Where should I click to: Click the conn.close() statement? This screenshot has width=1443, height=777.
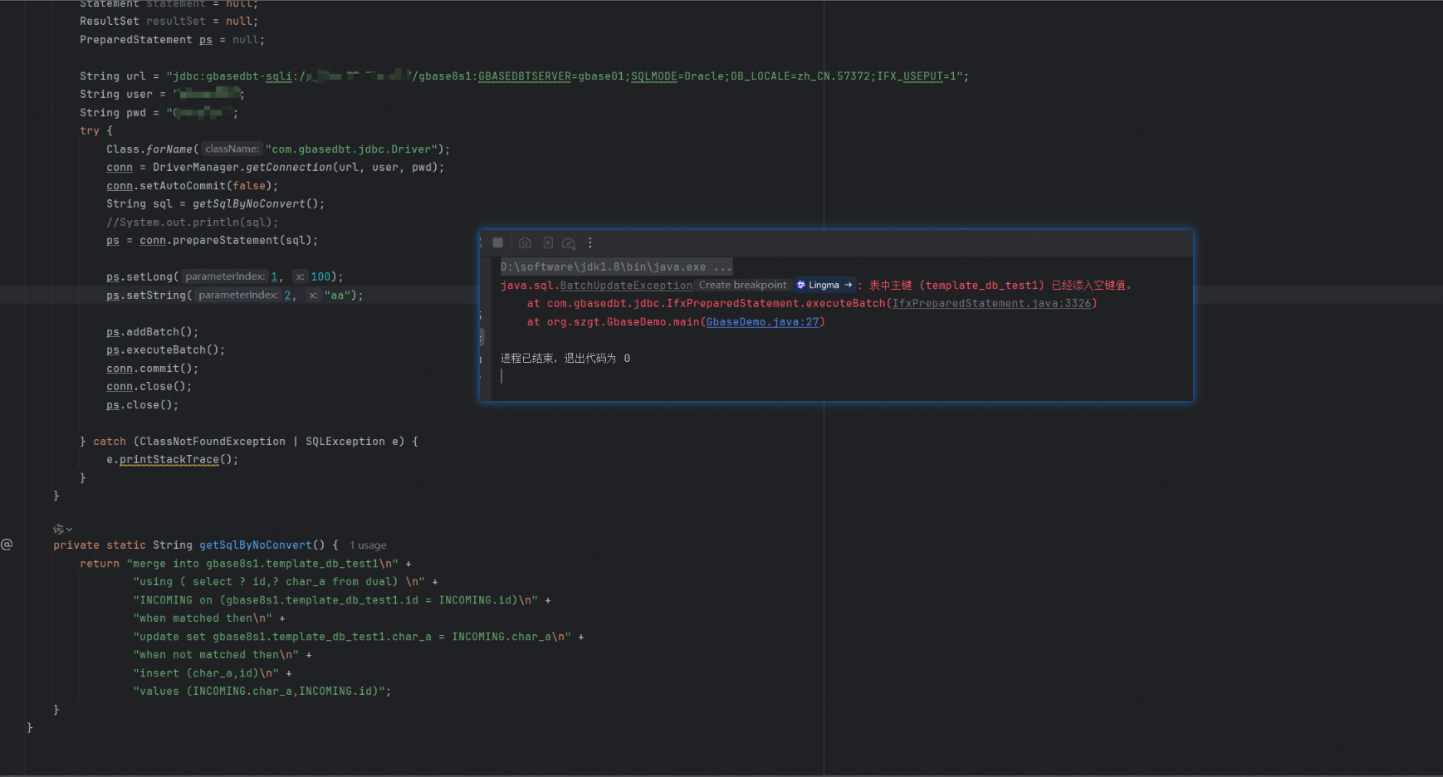click(x=149, y=387)
